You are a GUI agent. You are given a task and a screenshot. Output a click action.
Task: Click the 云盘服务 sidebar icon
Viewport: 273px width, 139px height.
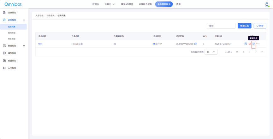(4, 60)
